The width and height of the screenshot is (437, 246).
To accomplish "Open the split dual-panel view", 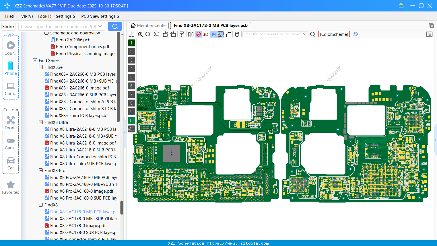I will (131, 34).
